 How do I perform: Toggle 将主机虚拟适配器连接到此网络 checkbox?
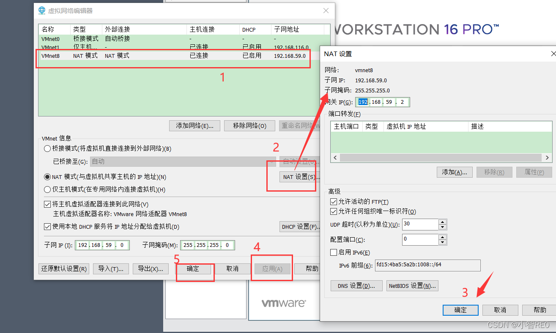pyautogui.click(x=47, y=204)
